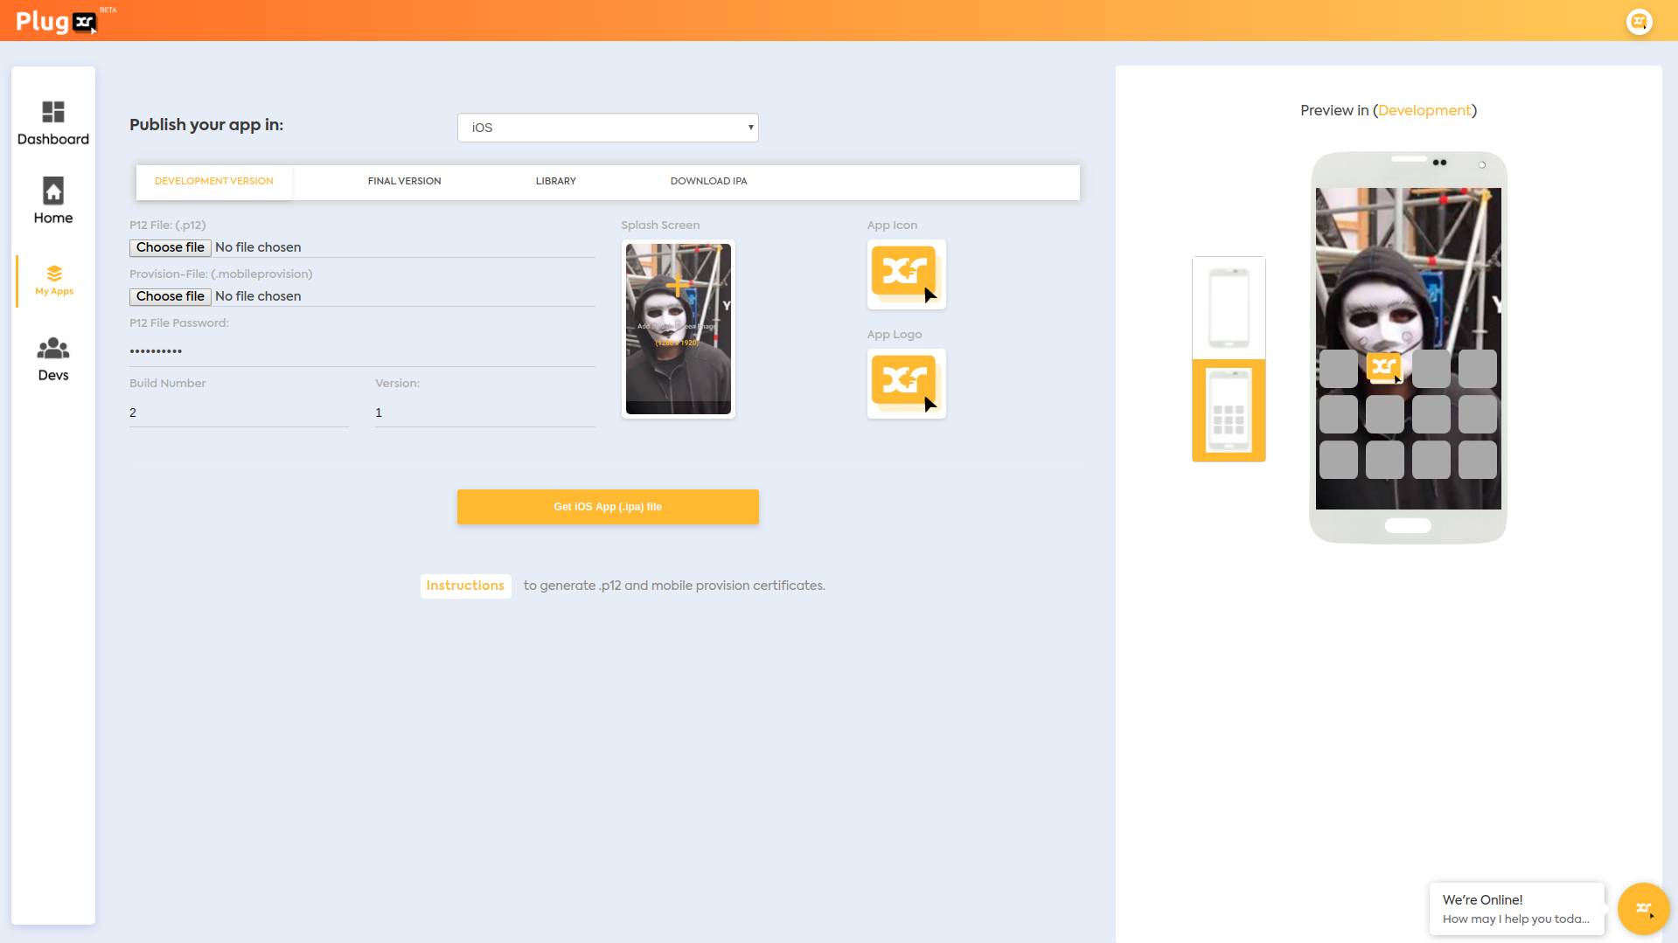Choose file for P12 File
Screen dimensions: 1678x943
point(171,247)
